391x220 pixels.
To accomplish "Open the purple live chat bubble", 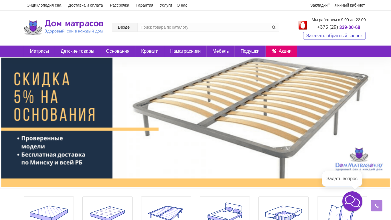I will 352,201.
